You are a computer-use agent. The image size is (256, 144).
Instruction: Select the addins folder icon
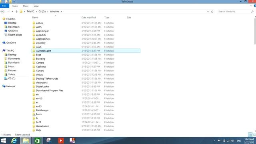tap(34, 23)
